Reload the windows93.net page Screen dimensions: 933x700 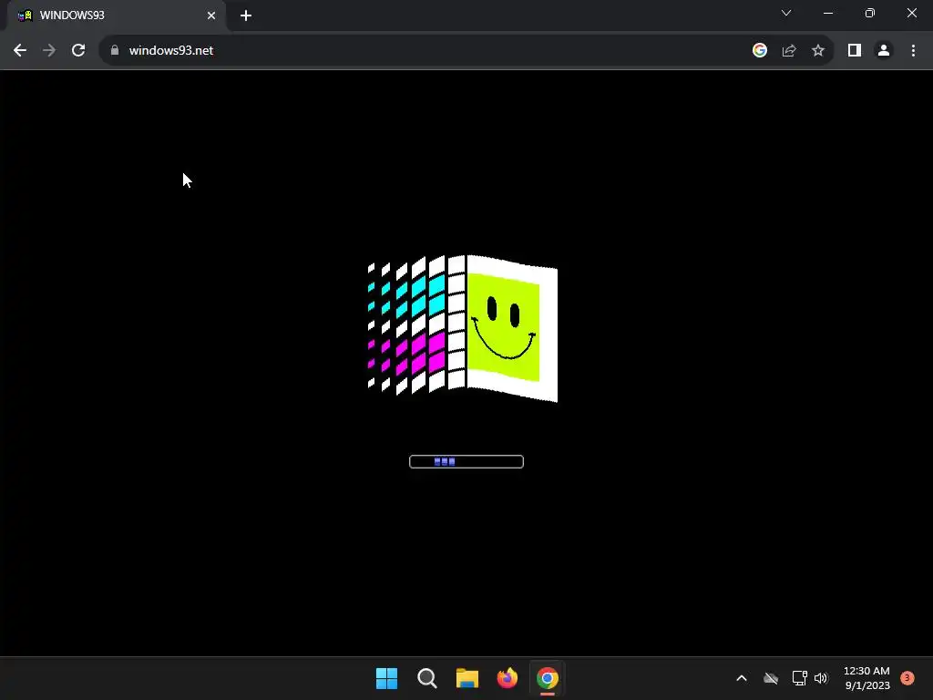coord(78,51)
